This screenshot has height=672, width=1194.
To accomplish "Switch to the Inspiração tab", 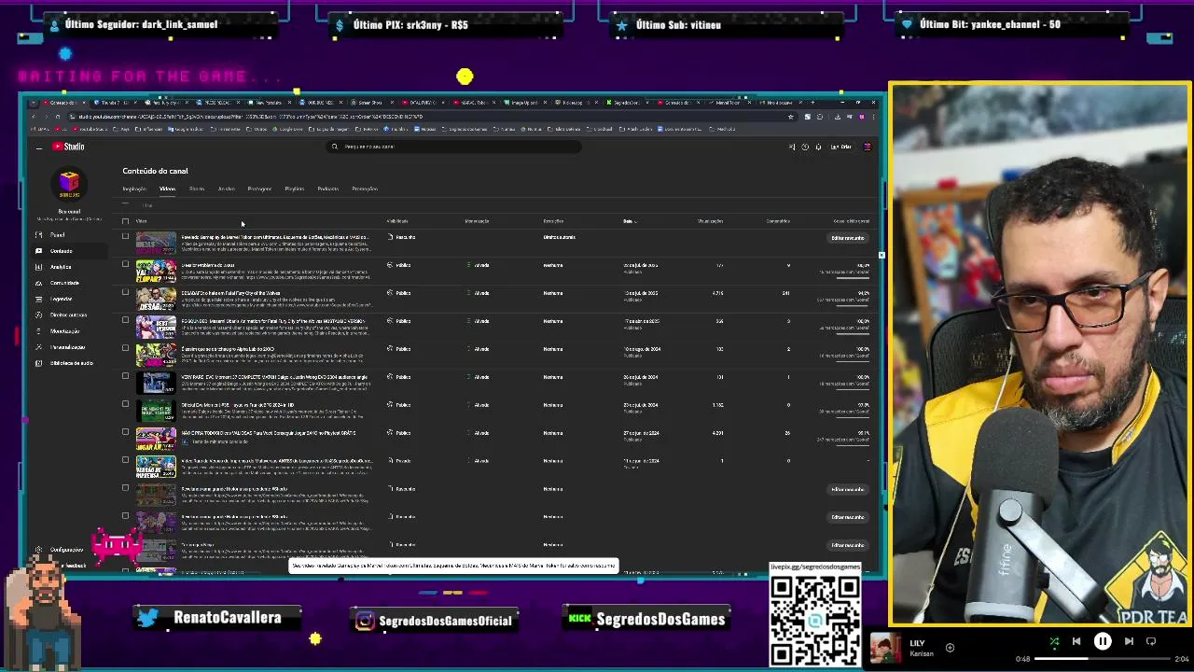I will coord(134,189).
